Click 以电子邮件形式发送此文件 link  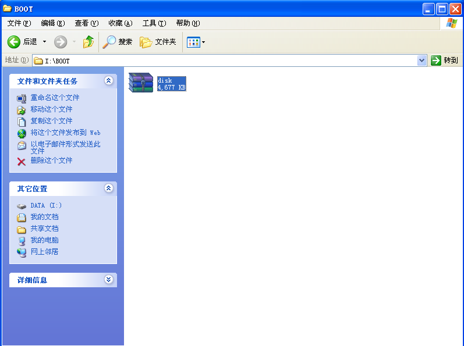[65, 148]
